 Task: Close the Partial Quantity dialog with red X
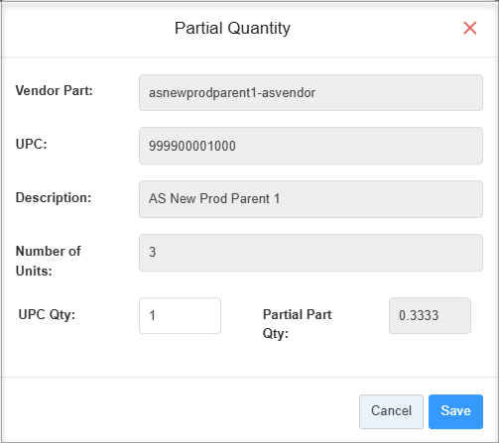click(469, 28)
